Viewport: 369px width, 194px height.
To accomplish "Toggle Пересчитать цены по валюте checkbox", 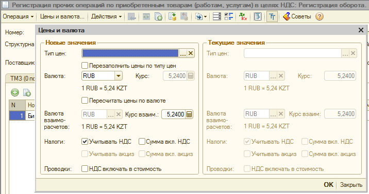I will (x=85, y=101).
